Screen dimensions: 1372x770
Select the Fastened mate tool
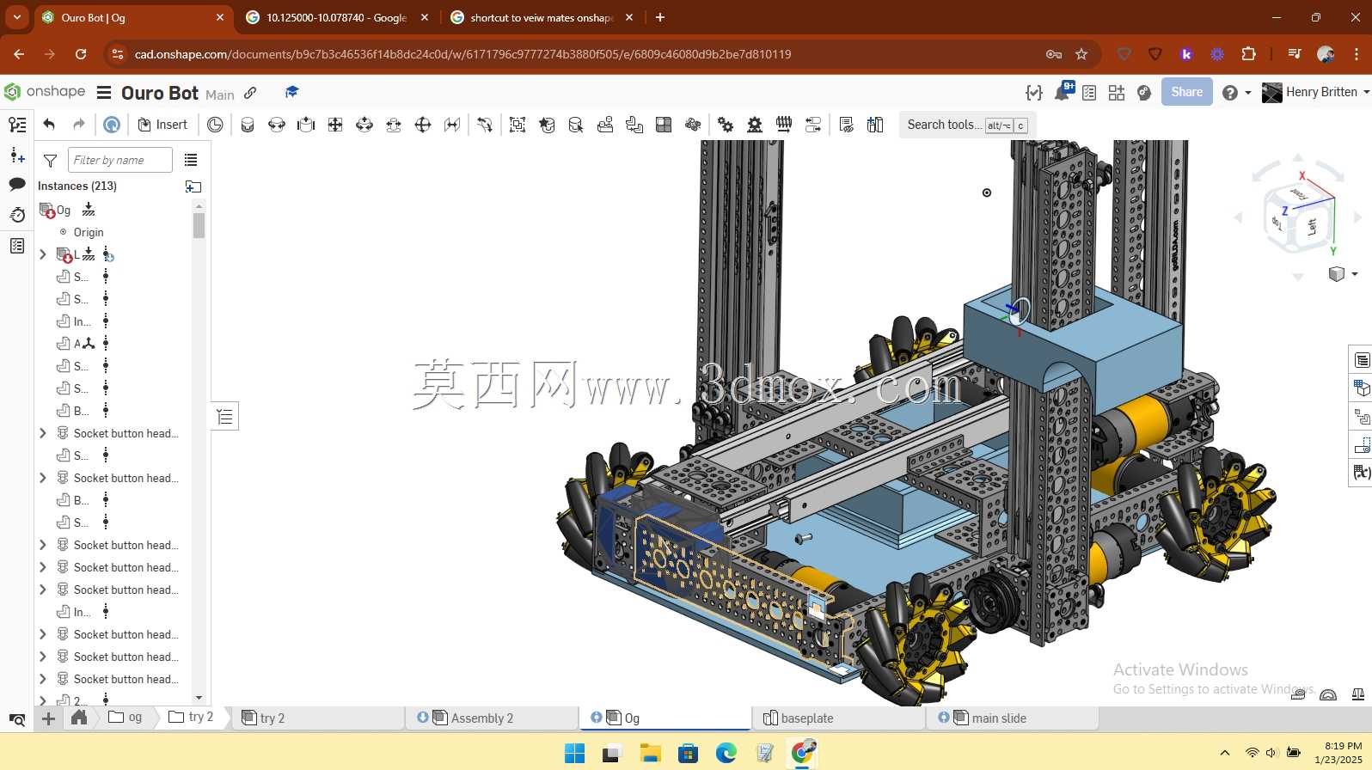pos(248,125)
